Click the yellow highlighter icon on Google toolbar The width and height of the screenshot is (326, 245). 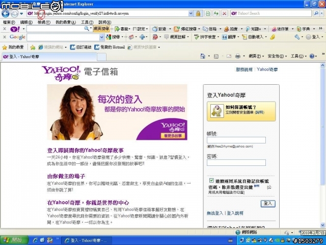[x=273, y=37]
